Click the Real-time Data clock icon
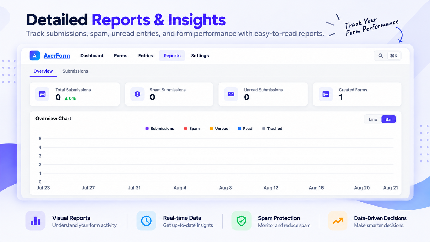The image size is (430, 242). pyautogui.click(x=146, y=221)
